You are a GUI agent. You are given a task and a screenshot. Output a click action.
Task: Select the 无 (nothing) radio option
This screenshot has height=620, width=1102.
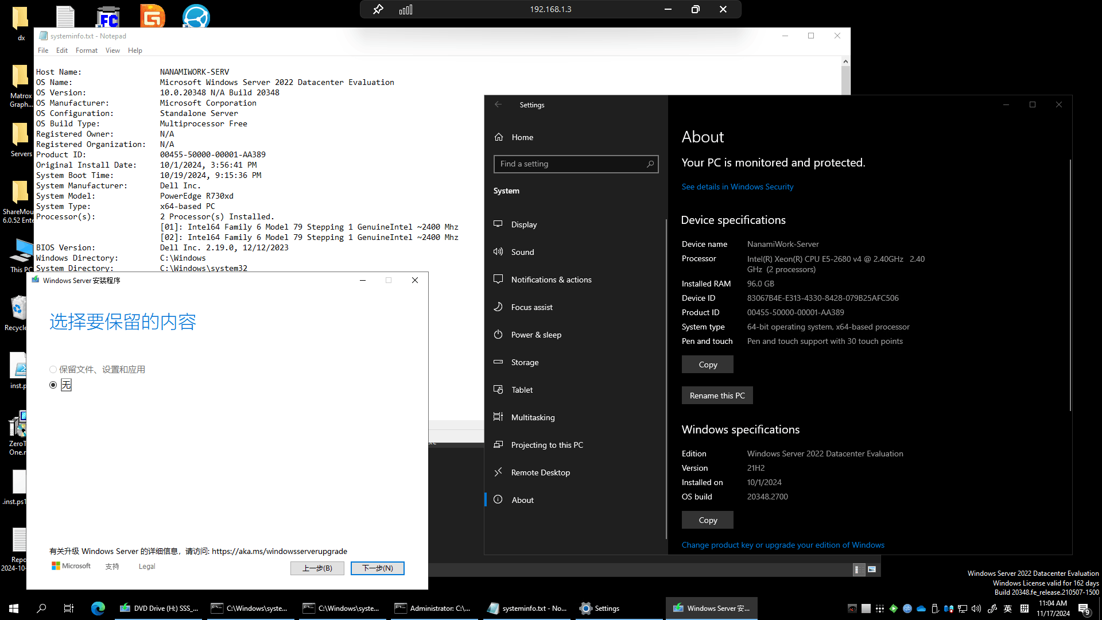point(53,385)
